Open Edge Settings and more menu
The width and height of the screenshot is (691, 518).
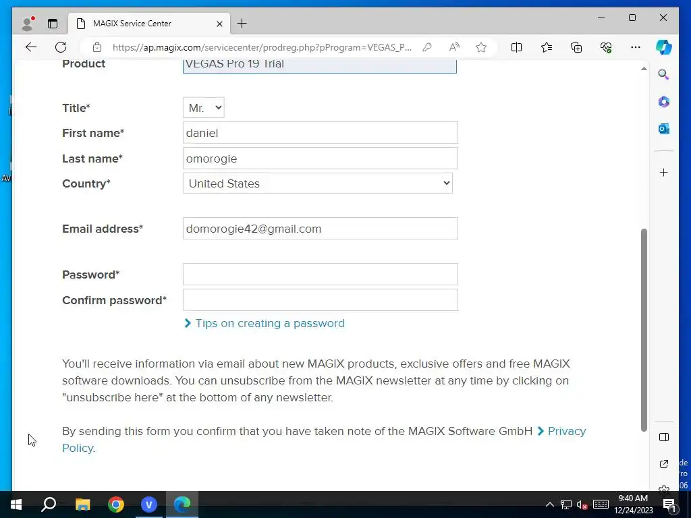pyautogui.click(x=636, y=47)
